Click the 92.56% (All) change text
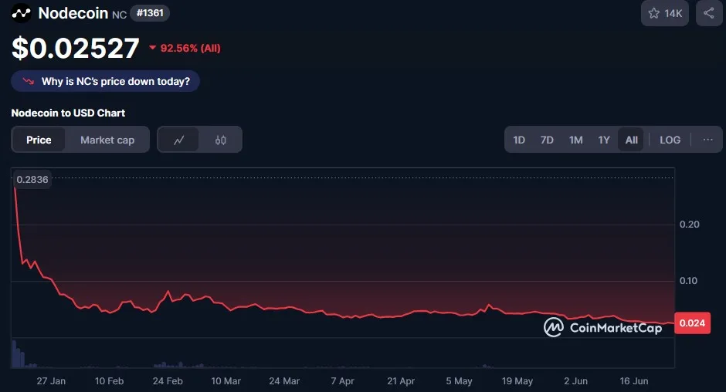 190,48
